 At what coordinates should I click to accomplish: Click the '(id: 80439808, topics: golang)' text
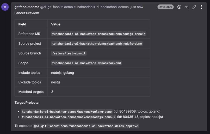(137, 111)
